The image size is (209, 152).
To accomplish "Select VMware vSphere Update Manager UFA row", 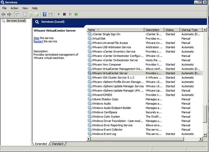I will click(145, 91).
